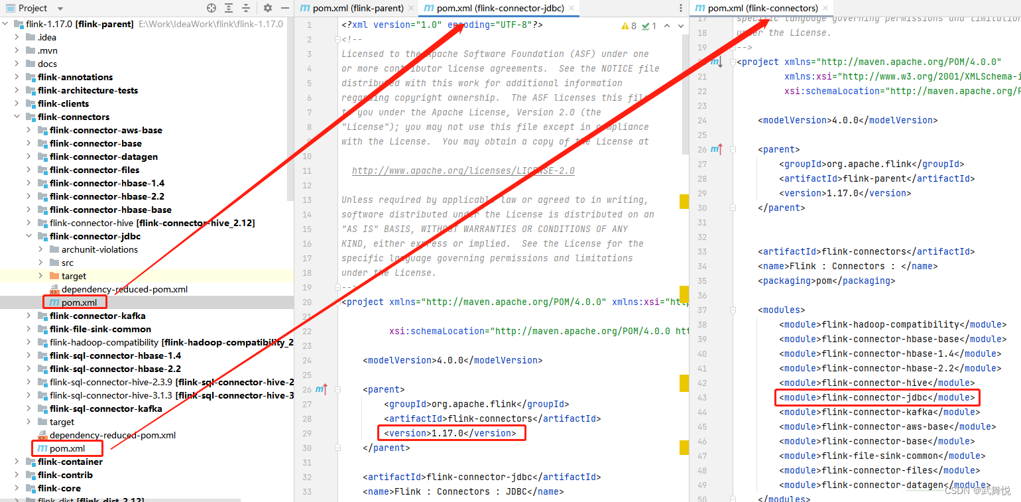
Task: Click the Collapse All icon in Project toolbar
Action: coord(246,8)
